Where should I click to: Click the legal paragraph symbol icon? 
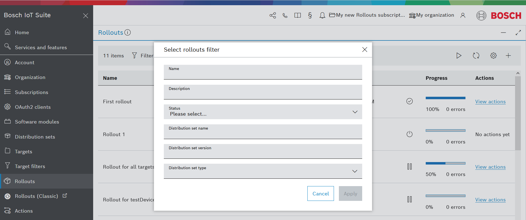click(310, 15)
